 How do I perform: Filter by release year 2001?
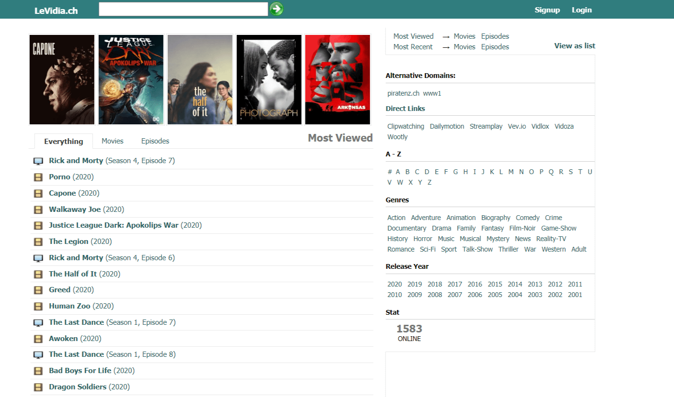pyautogui.click(x=575, y=295)
